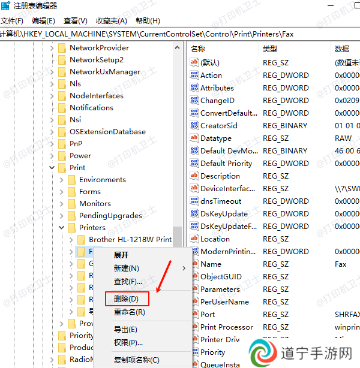Click the OSExtensionDatabase folder icon
Image resolution: width=360 pixels, height=368 pixels.
[x=62, y=132]
